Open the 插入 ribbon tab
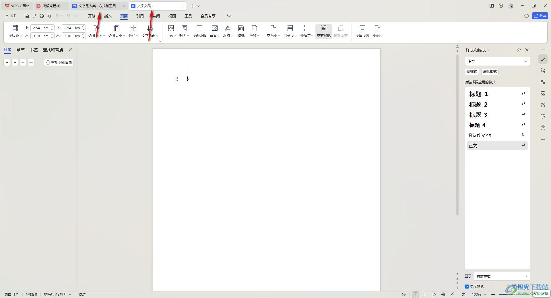Image resolution: width=551 pixels, height=298 pixels. tap(108, 16)
